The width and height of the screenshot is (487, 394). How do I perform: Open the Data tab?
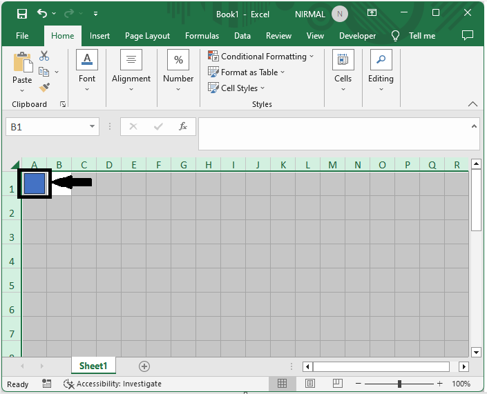(x=242, y=36)
